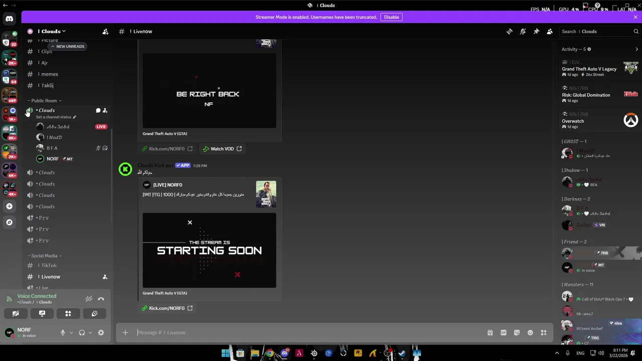Open the Clouds server name dropdown

(51, 31)
